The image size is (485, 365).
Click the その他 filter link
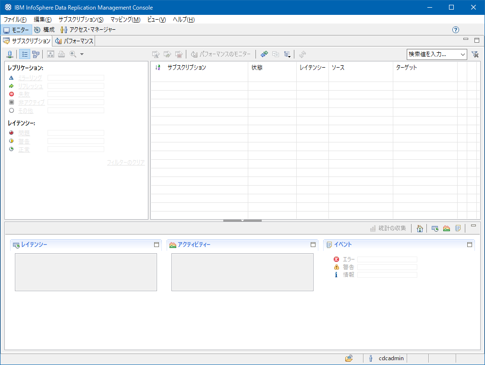tap(25, 111)
